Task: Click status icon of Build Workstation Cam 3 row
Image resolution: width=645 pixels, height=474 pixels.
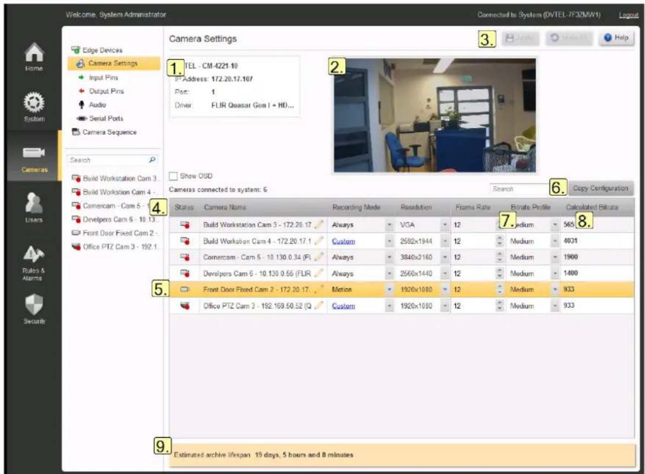Action: point(185,225)
